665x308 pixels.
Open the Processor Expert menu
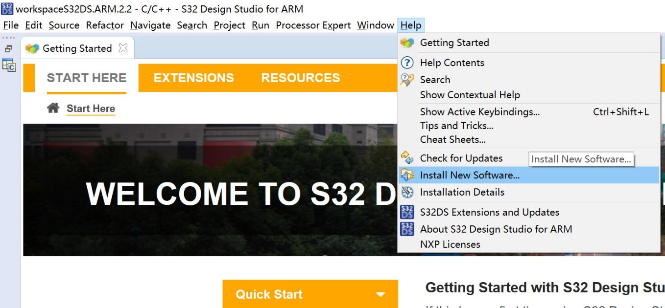click(313, 25)
